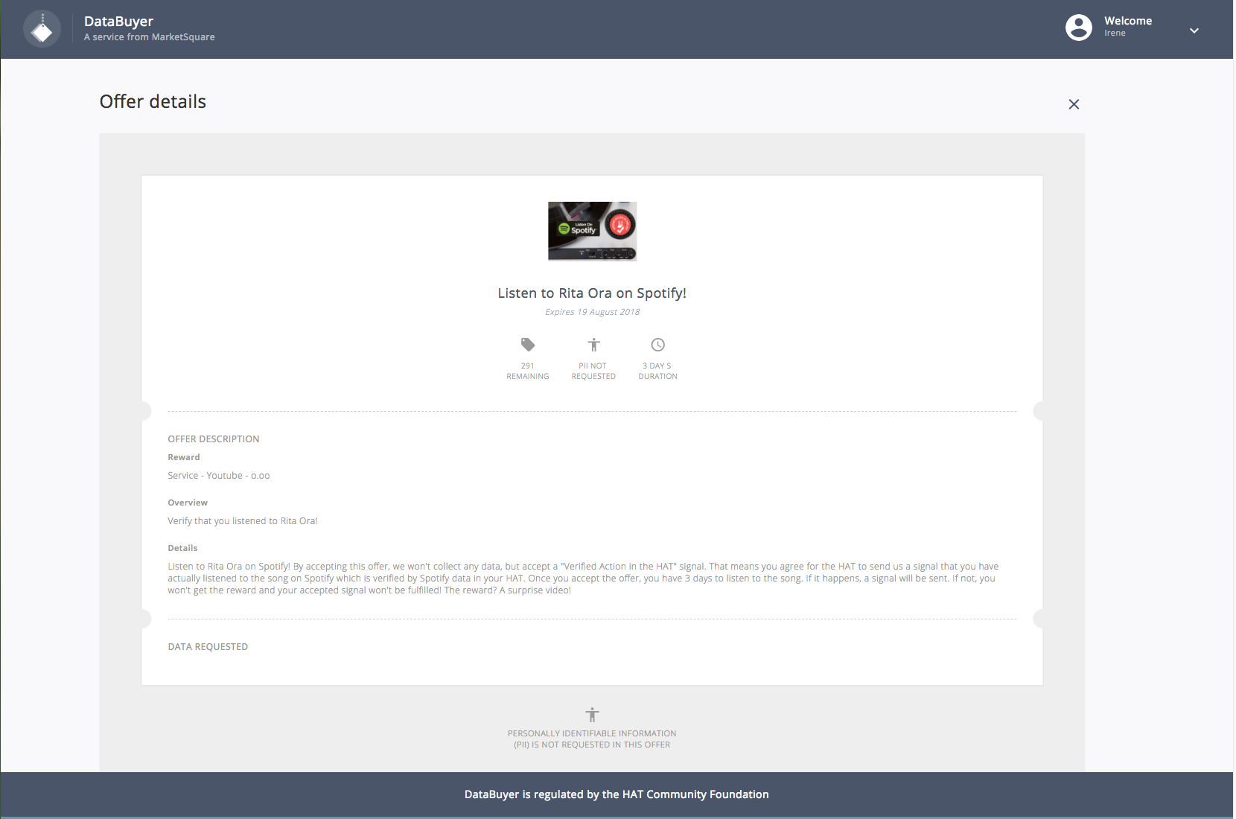Click the 'Offer details' heading
This screenshot has height=819, width=1236.
click(x=153, y=102)
